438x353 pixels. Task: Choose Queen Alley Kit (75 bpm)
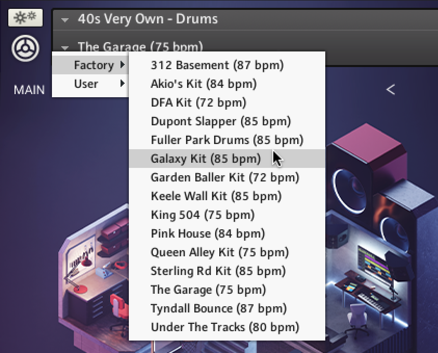[x=220, y=252]
